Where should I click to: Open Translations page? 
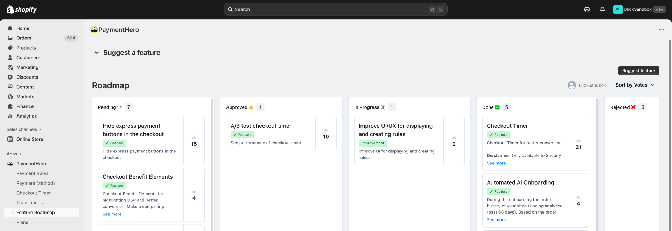tap(30, 203)
